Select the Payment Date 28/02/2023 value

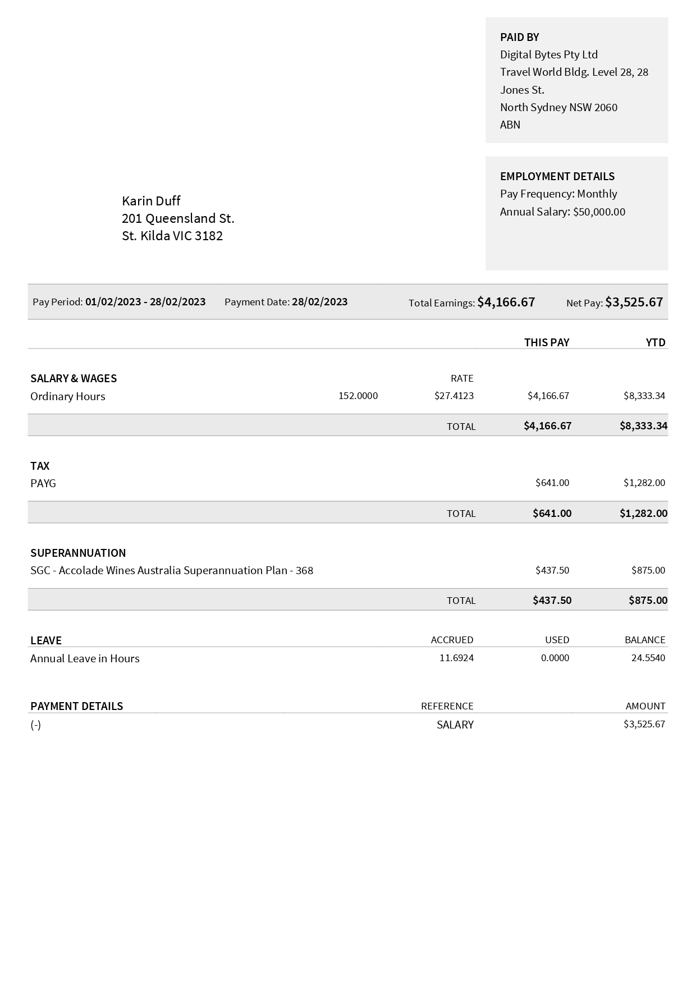(319, 301)
